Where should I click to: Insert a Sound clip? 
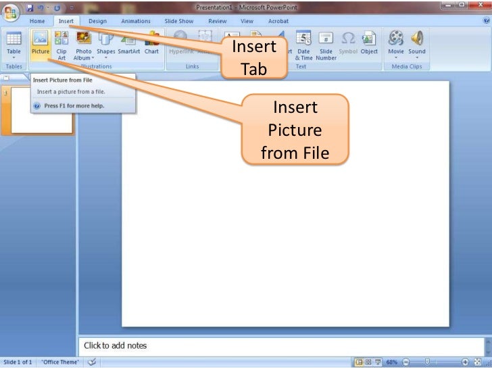(x=417, y=45)
